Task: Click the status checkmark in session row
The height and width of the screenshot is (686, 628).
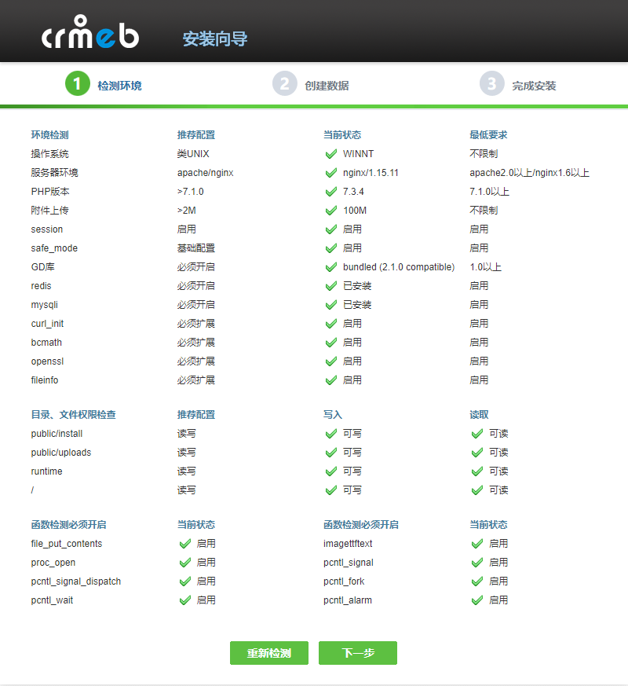Action: point(331,229)
